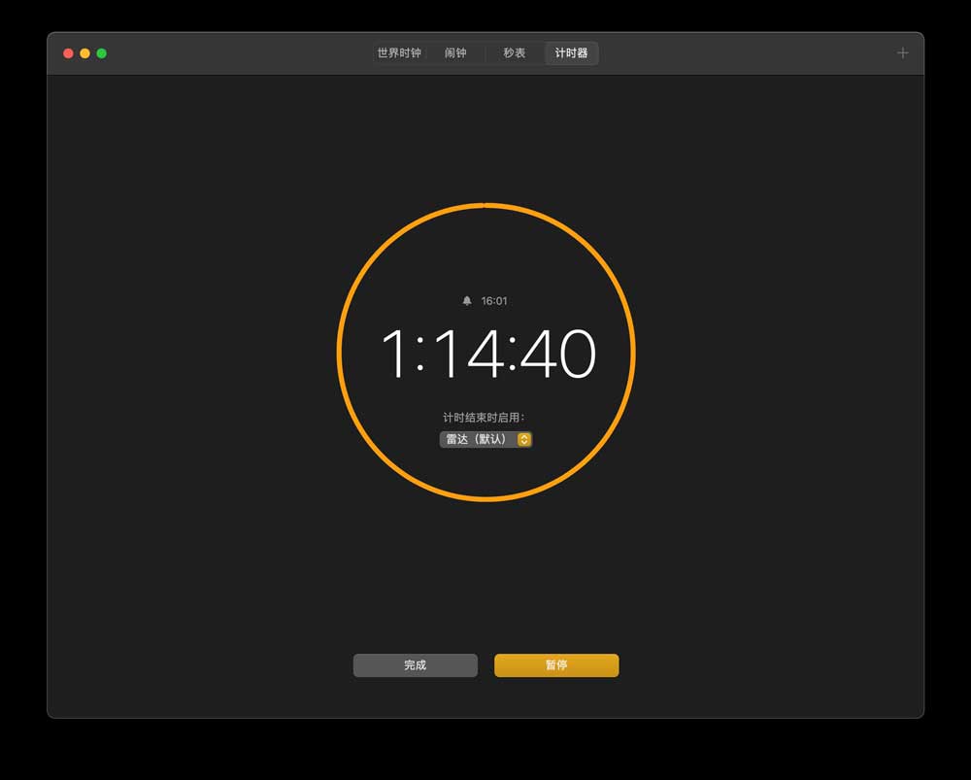Click the 计时结束时启用 label

[x=484, y=418]
